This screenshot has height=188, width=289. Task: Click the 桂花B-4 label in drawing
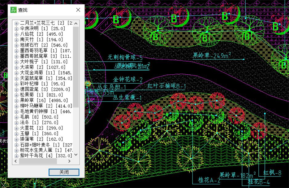click(x=259, y=182)
